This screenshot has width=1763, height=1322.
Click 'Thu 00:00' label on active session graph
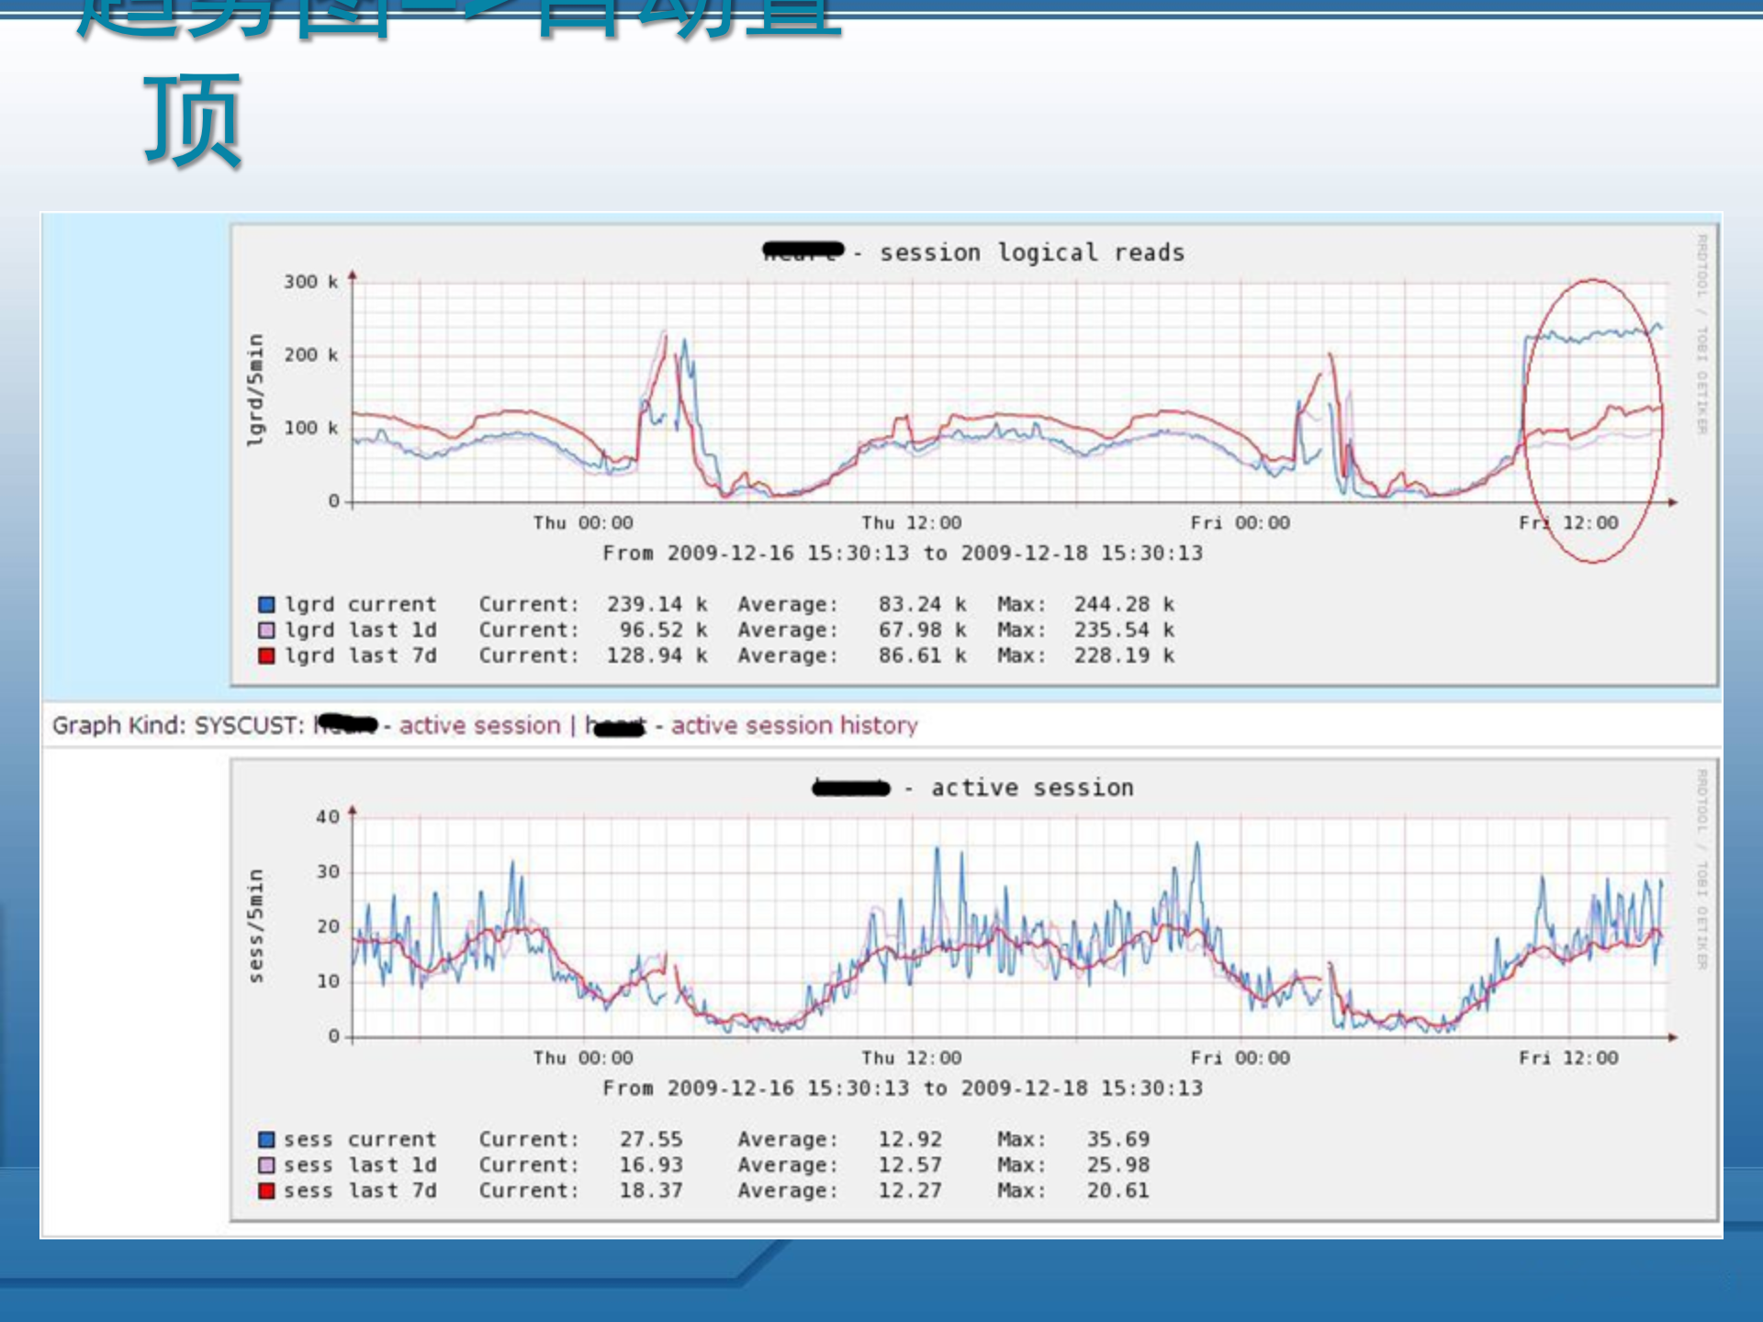(x=583, y=1058)
